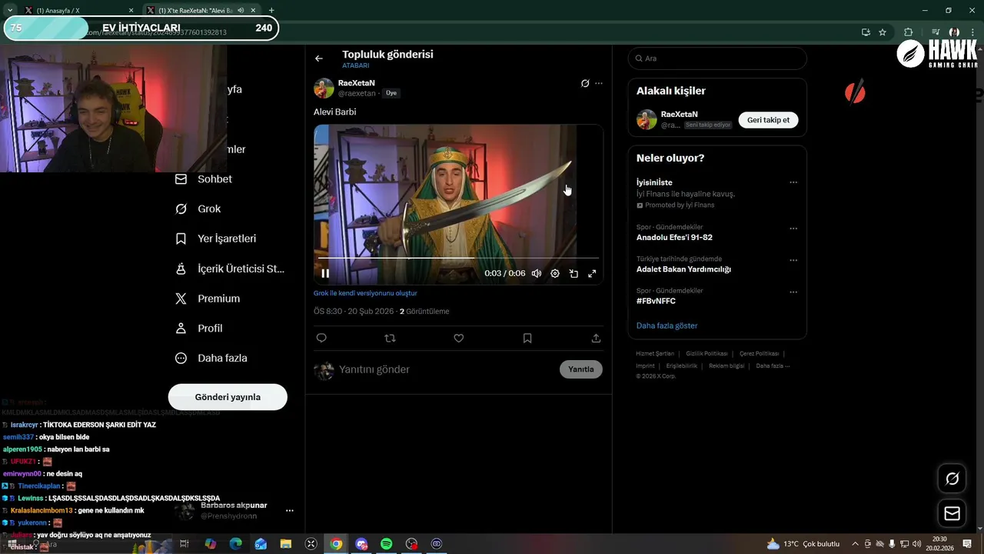Open Premium in the sidebar
The width and height of the screenshot is (984, 554).
click(208, 299)
